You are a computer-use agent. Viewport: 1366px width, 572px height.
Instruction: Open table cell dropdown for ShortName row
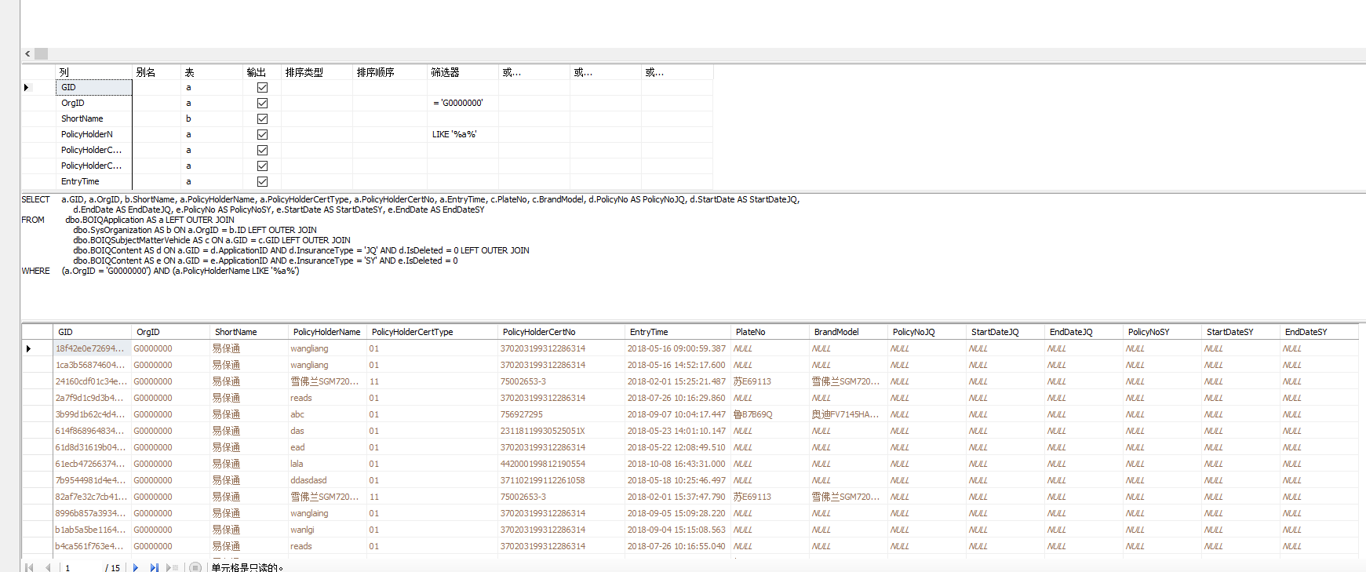212,119
